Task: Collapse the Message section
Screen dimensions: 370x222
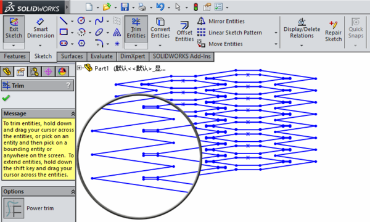Action: 73,114
